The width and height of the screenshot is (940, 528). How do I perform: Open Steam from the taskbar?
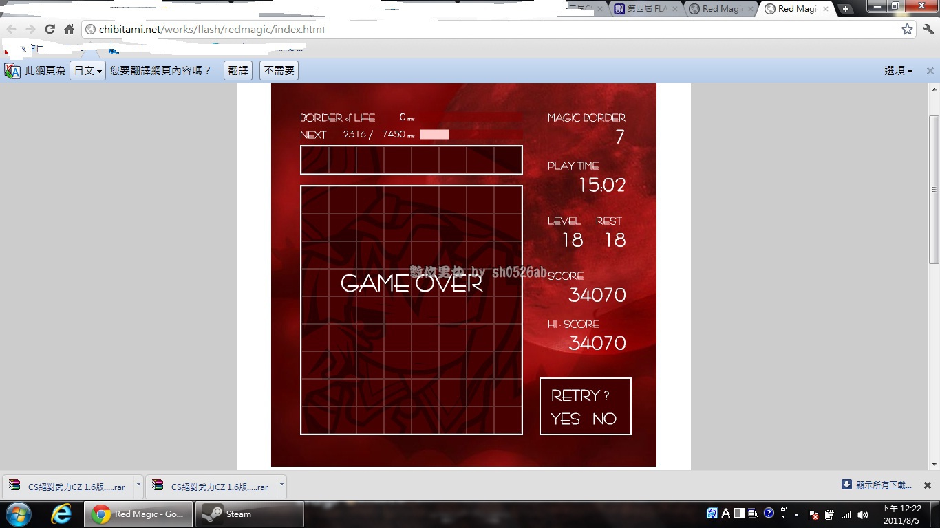point(250,514)
